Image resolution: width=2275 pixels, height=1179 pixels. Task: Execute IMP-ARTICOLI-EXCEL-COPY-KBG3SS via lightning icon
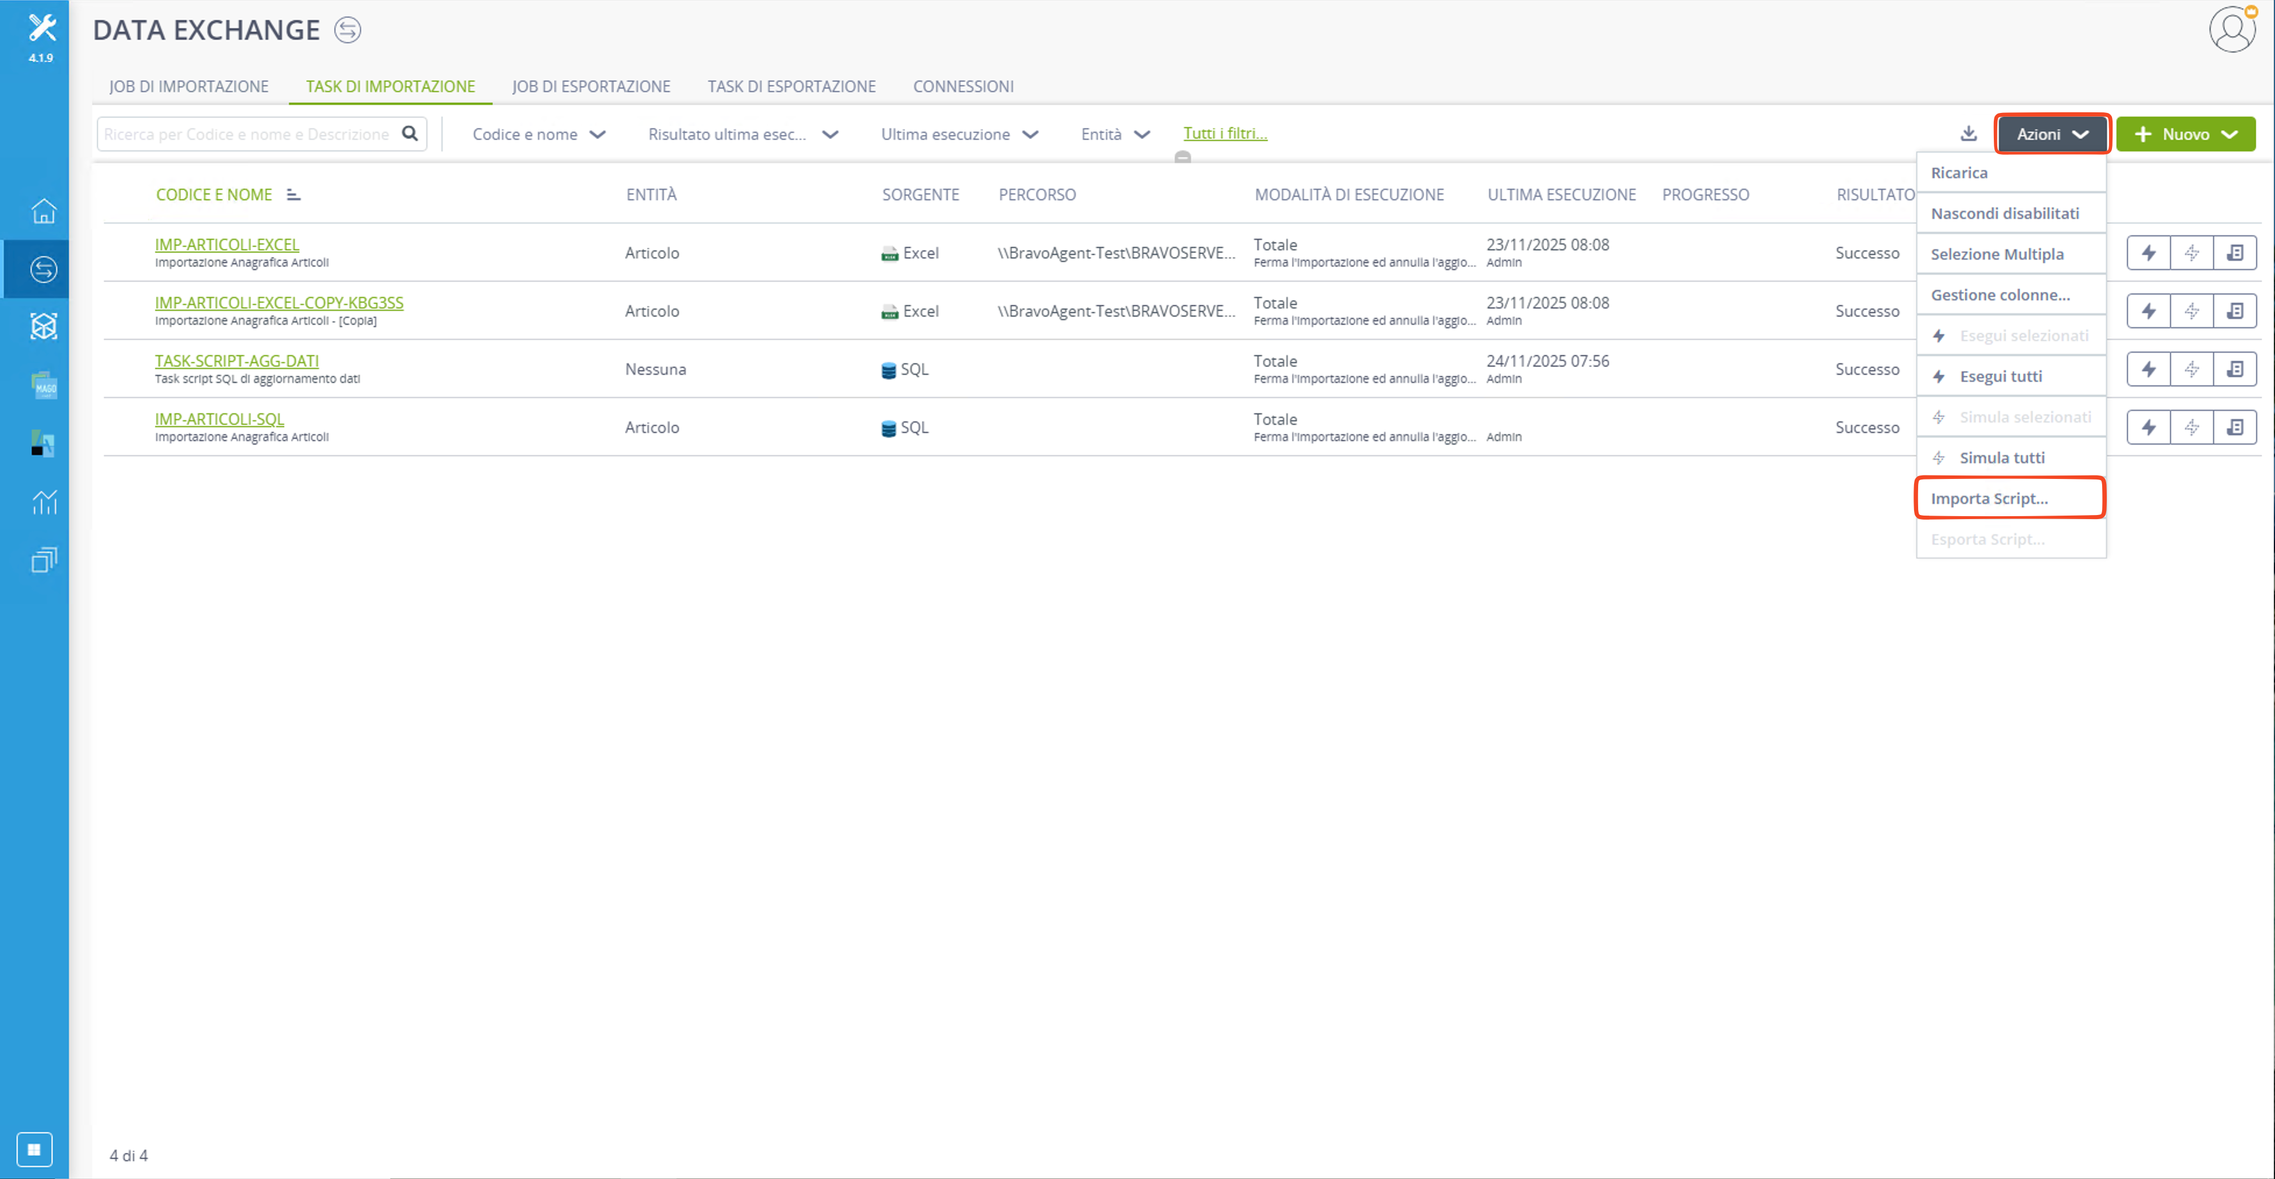click(x=2149, y=311)
